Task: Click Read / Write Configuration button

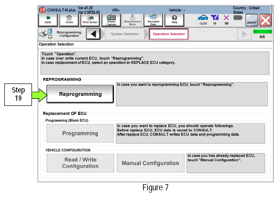Action: point(80,163)
